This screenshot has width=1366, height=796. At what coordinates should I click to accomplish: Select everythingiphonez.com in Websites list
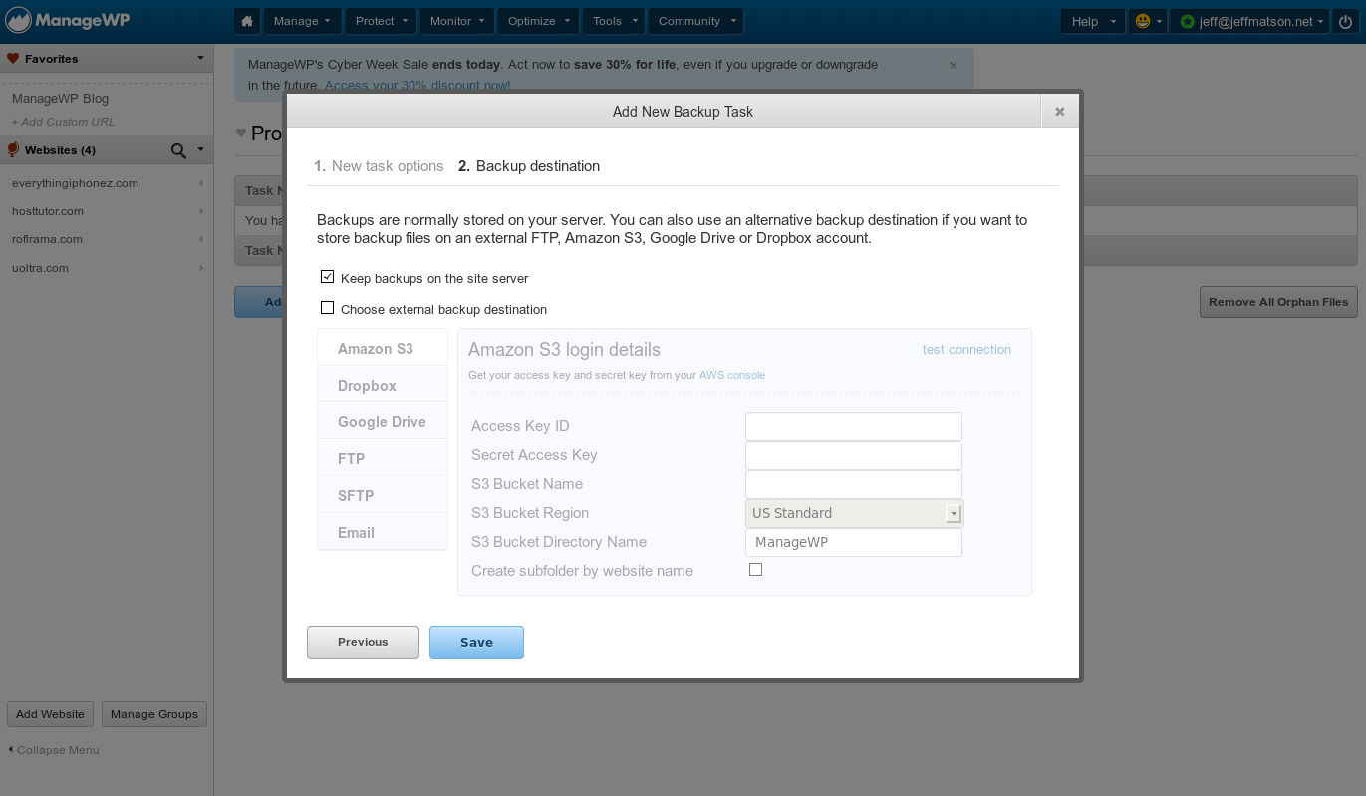(75, 183)
